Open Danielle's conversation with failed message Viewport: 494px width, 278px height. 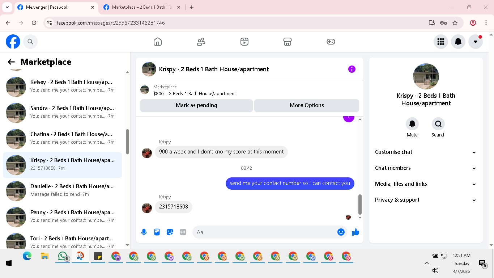[x=62, y=191]
